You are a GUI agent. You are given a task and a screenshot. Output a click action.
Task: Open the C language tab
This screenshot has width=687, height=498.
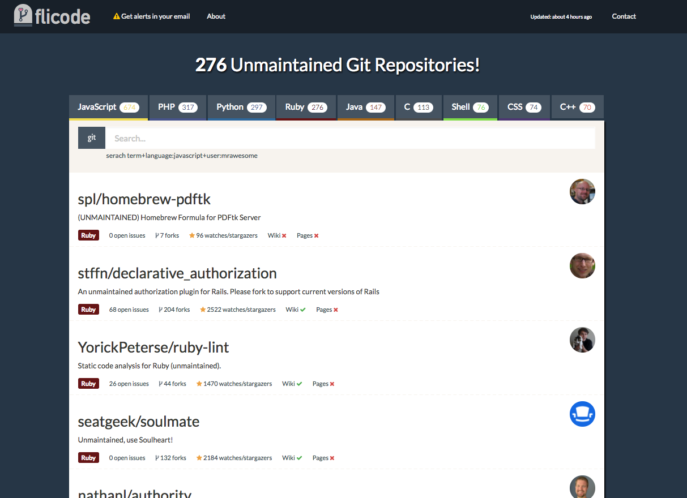[419, 107]
